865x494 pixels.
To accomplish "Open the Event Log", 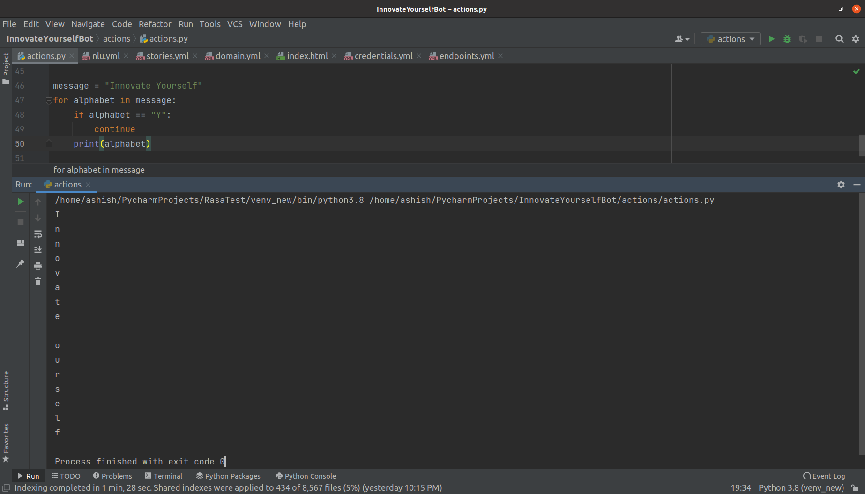I will tap(824, 476).
